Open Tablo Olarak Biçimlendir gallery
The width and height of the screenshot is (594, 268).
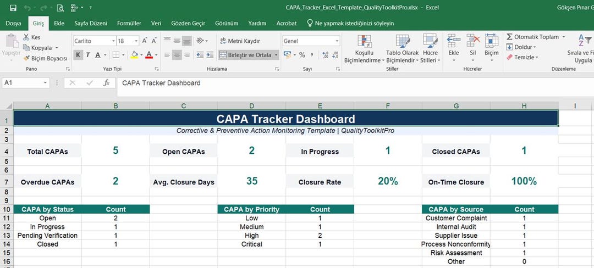402,49
